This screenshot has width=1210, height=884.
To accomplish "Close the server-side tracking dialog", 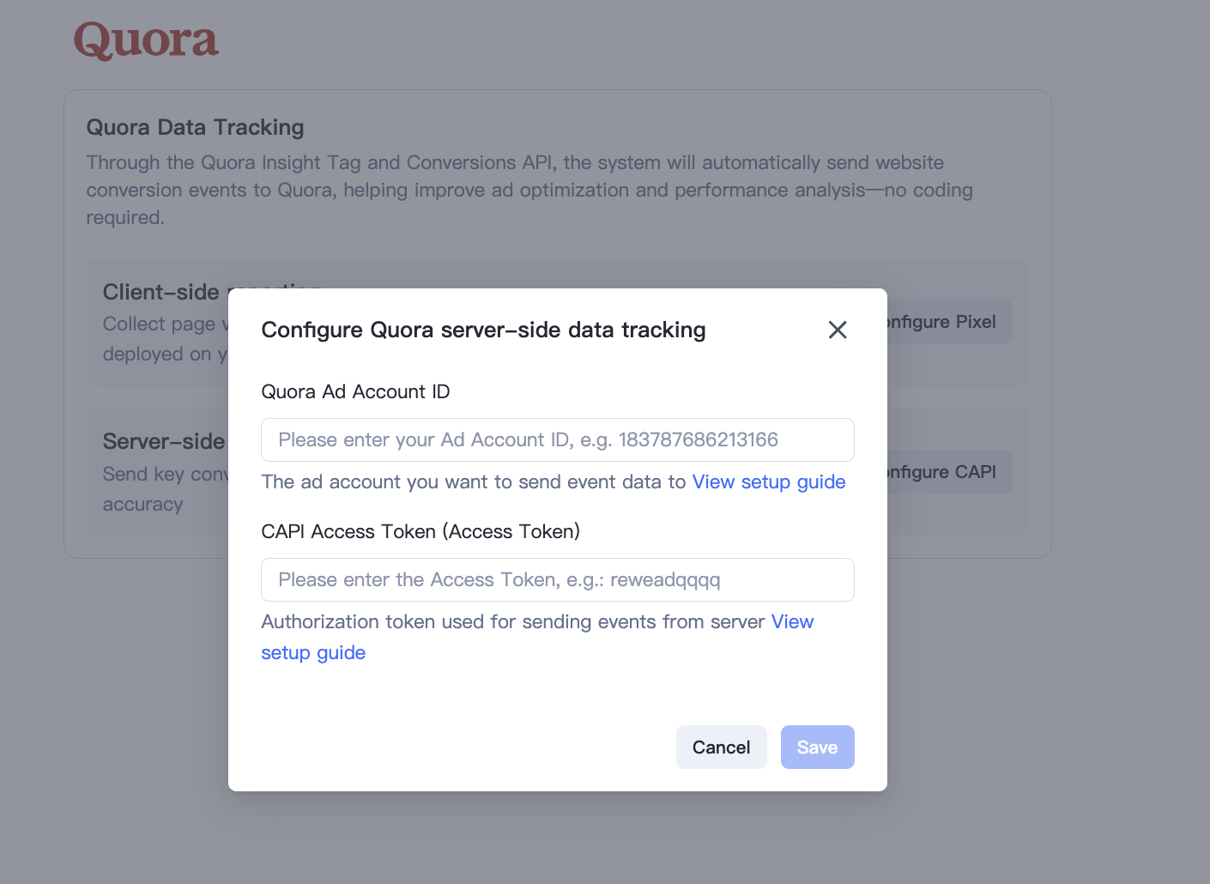I will 838,330.
